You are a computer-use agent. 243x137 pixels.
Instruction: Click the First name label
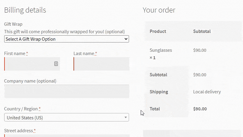15,54
